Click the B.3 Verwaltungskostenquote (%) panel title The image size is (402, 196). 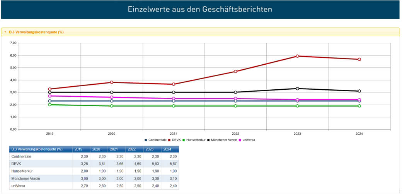(36, 32)
